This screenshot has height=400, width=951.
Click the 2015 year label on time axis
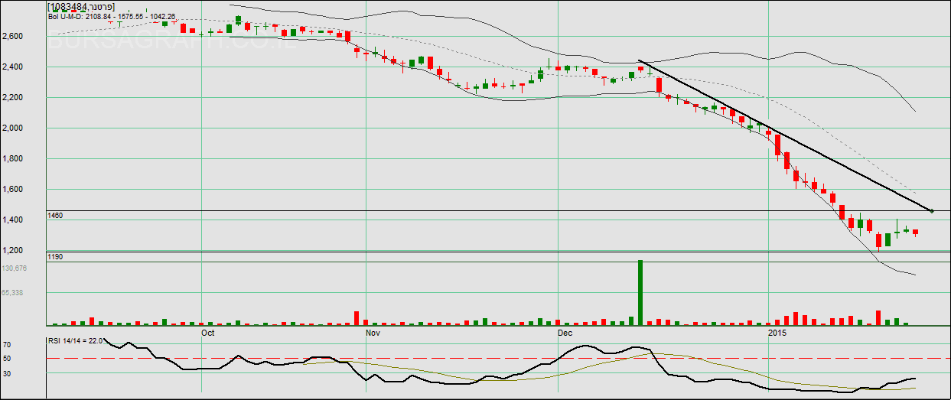(777, 333)
